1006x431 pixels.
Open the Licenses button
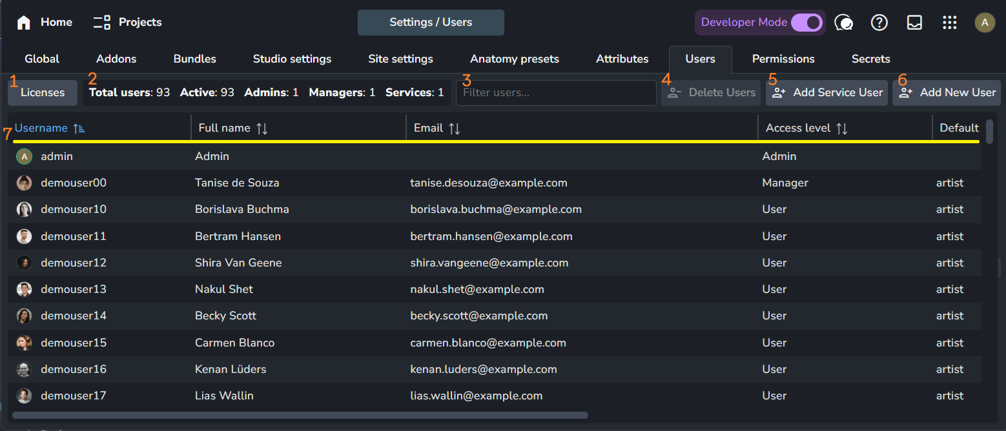43,93
